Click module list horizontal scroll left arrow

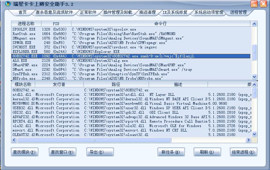coord(14,140)
